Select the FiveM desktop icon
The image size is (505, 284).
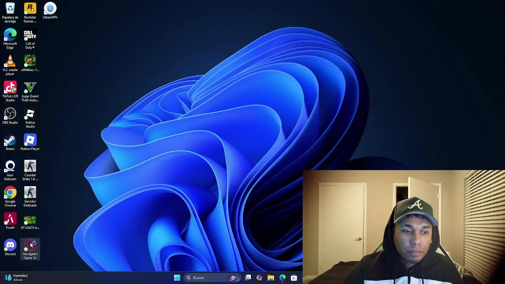(x=10, y=221)
